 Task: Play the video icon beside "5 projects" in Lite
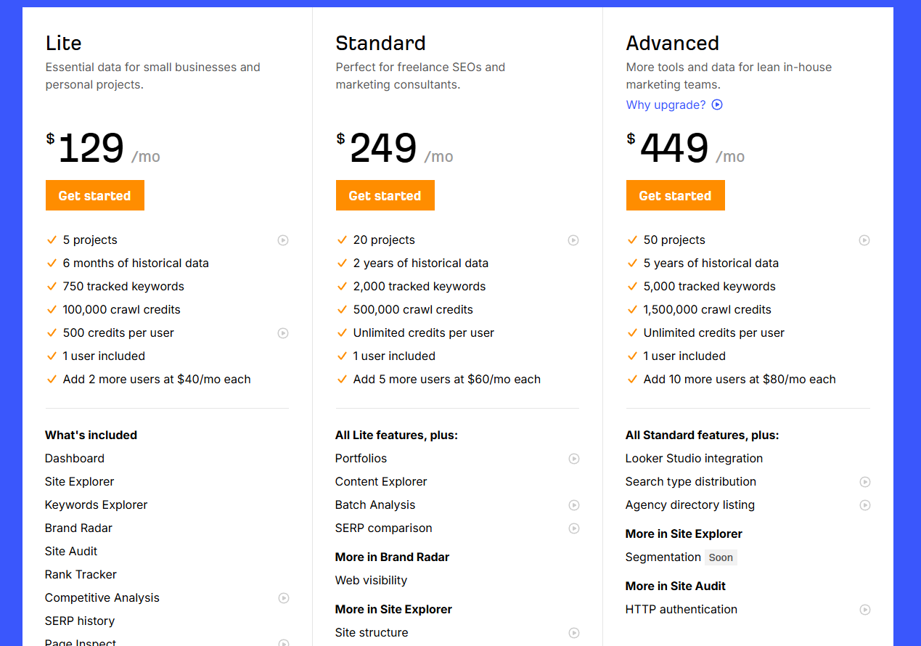pos(283,240)
